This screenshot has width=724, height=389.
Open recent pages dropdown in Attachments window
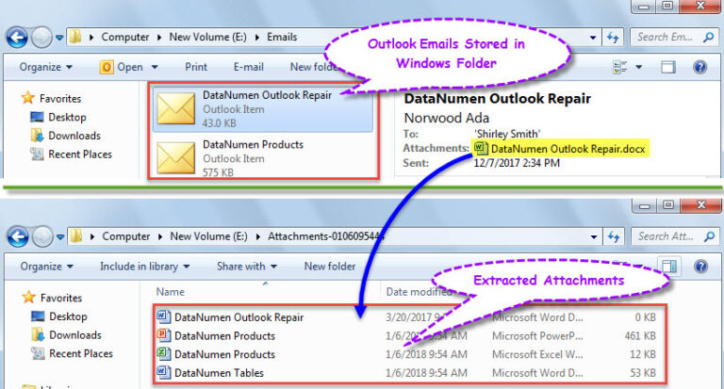pyautogui.click(x=60, y=237)
